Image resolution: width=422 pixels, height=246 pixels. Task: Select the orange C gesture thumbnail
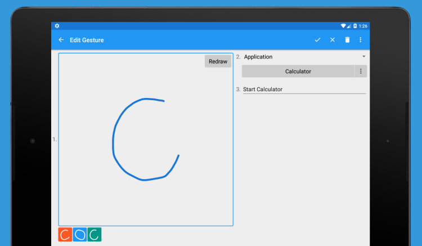tap(65, 234)
